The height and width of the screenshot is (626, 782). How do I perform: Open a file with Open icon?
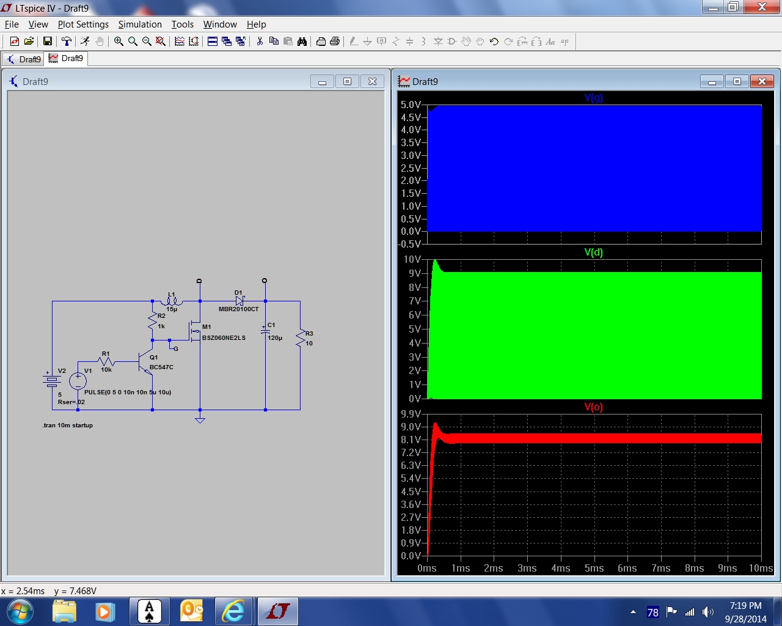[29, 42]
